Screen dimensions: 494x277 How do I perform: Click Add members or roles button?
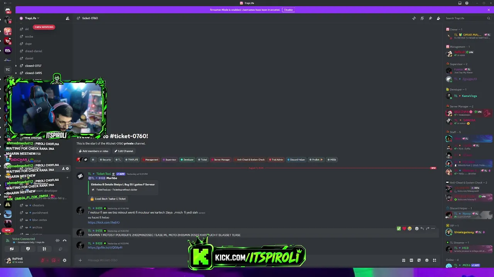coord(93,151)
